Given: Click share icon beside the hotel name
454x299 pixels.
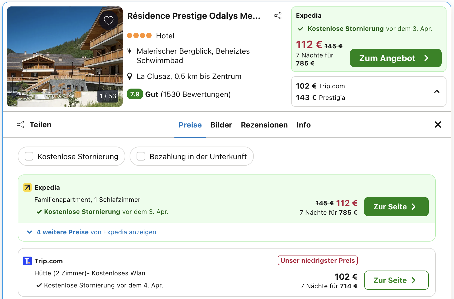Looking at the screenshot, I should pyautogui.click(x=278, y=16).
